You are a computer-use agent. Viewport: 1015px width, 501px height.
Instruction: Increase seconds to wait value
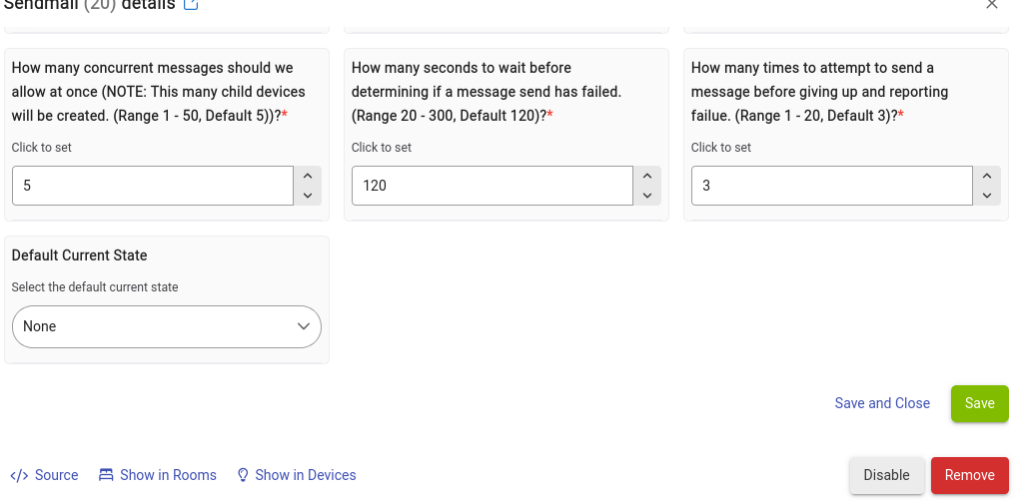647,176
